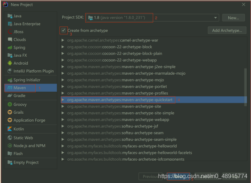Click the Groovy icon

[x=10, y=104]
